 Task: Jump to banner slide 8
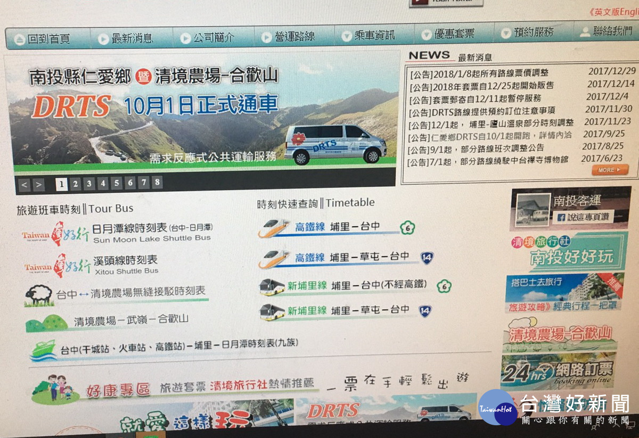coord(157,183)
